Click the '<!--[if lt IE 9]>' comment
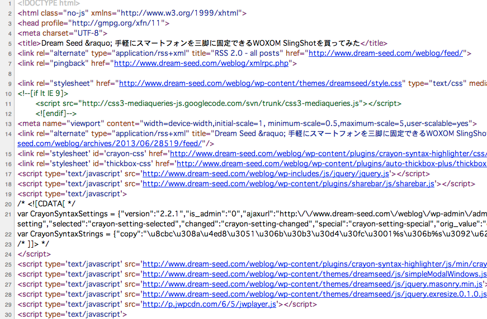 pos(43,93)
